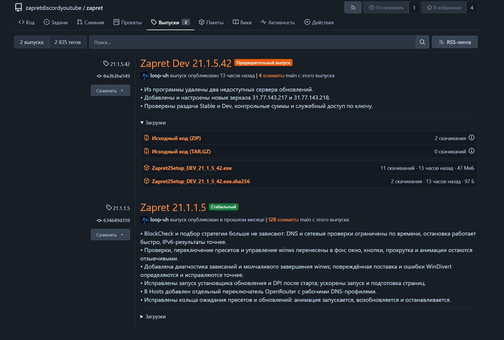
Task: Open loop-uh profile in Zapret 21.1.1.5 release
Action: tap(159, 220)
